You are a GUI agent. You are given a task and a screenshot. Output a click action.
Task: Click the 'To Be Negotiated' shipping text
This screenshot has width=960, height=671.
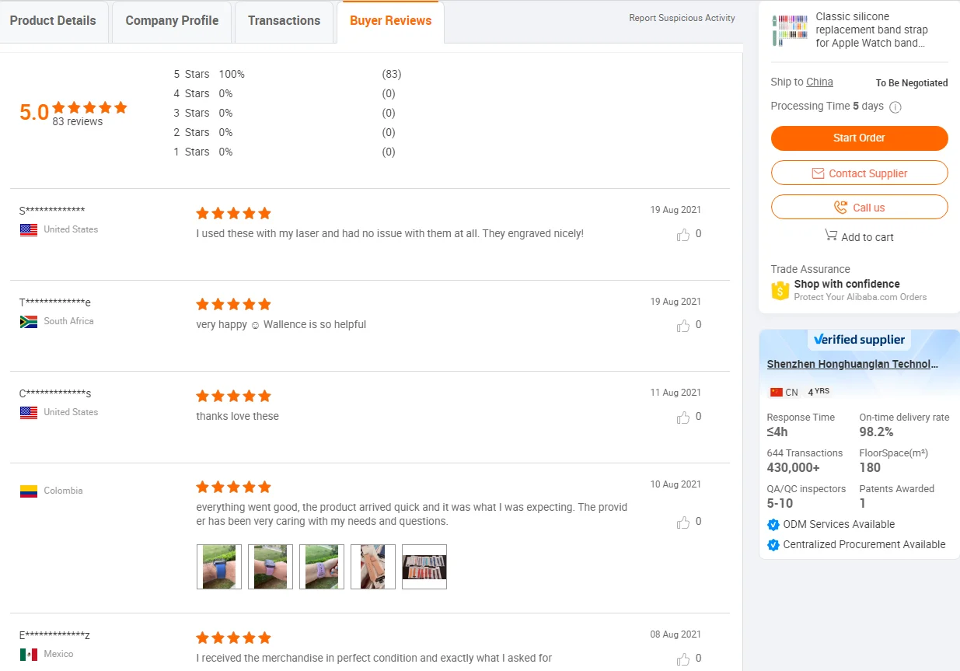point(912,83)
